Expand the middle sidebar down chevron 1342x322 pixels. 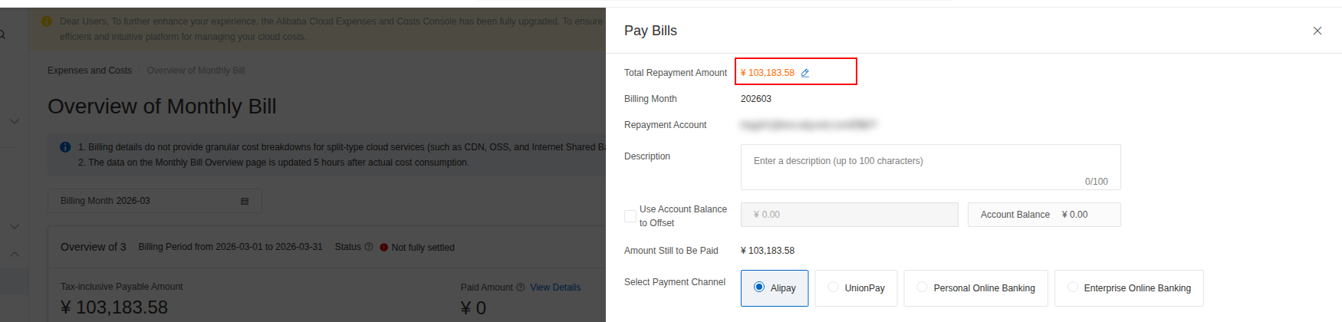click(x=15, y=226)
